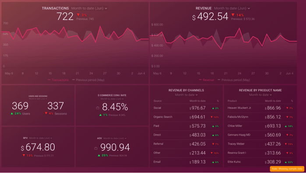Click the 337 Sessions value
This screenshot has height=173, width=306.
56,106
